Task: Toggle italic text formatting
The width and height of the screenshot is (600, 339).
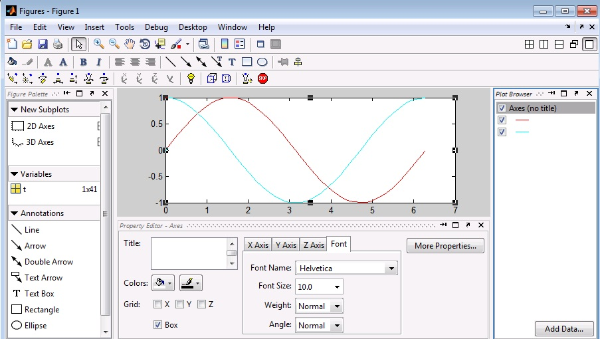Action: (99, 62)
